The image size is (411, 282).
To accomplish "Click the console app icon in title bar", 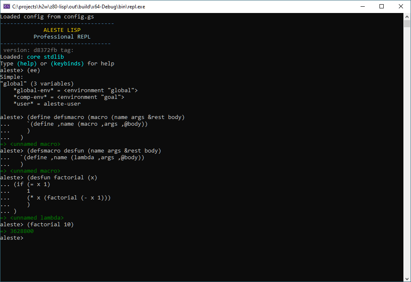I will click(6, 6).
